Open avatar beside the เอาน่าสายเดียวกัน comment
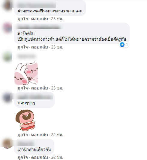The width and height of the screenshot is (147, 160). click(7, 144)
